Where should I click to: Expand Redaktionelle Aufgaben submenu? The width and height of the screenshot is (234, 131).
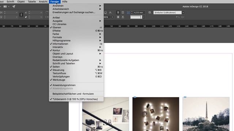coord(76,60)
